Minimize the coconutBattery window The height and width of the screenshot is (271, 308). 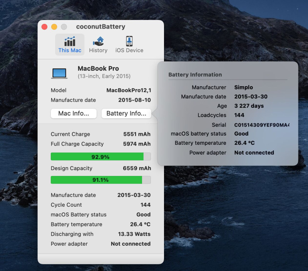[54, 27]
